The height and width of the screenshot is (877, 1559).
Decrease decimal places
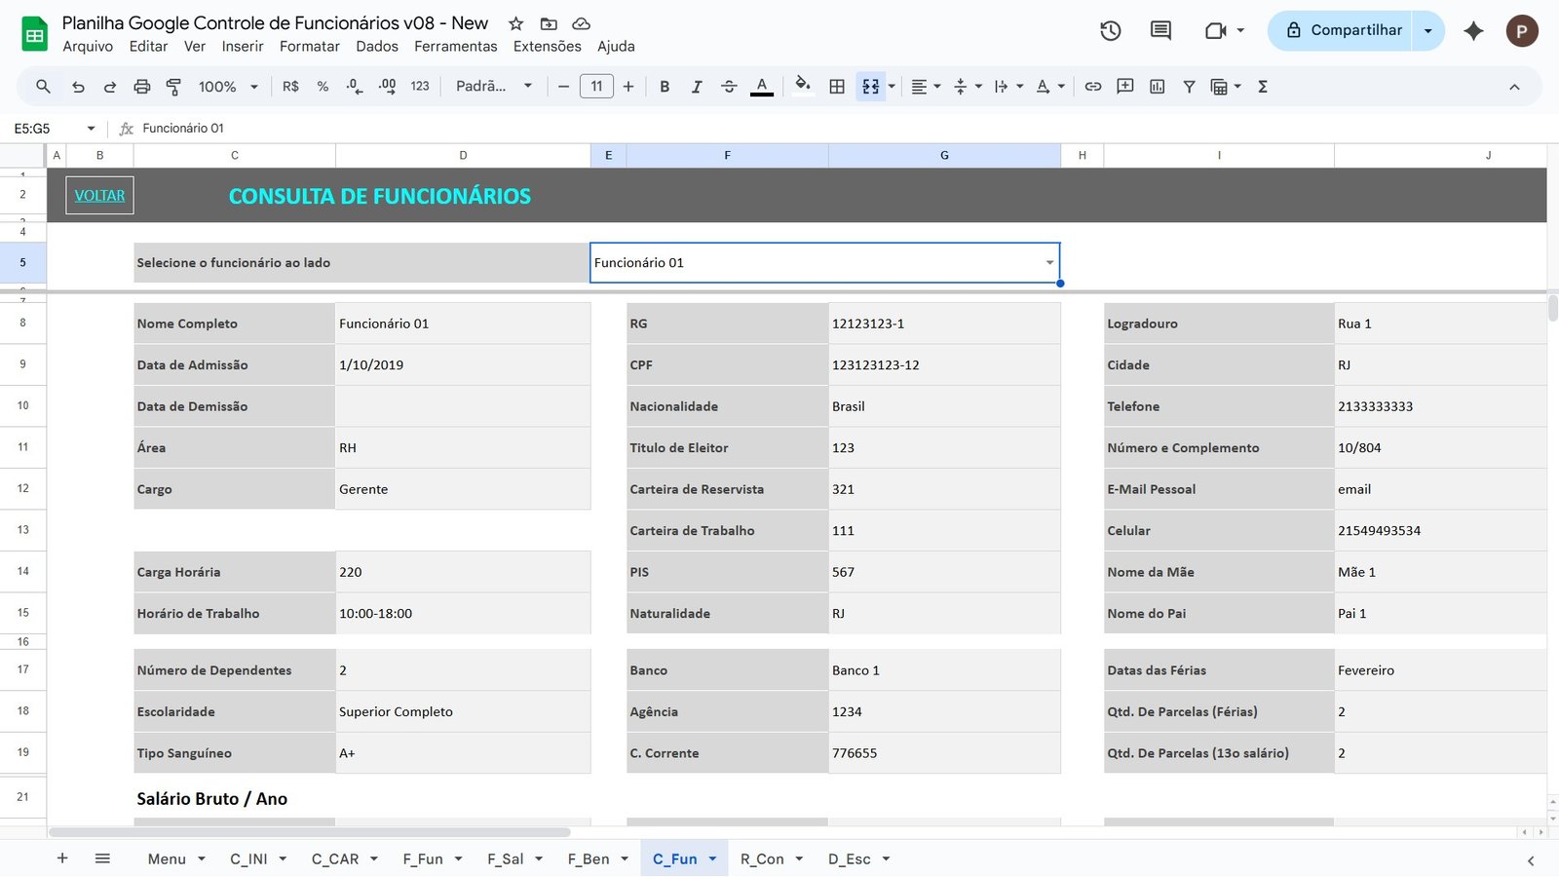(x=354, y=86)
